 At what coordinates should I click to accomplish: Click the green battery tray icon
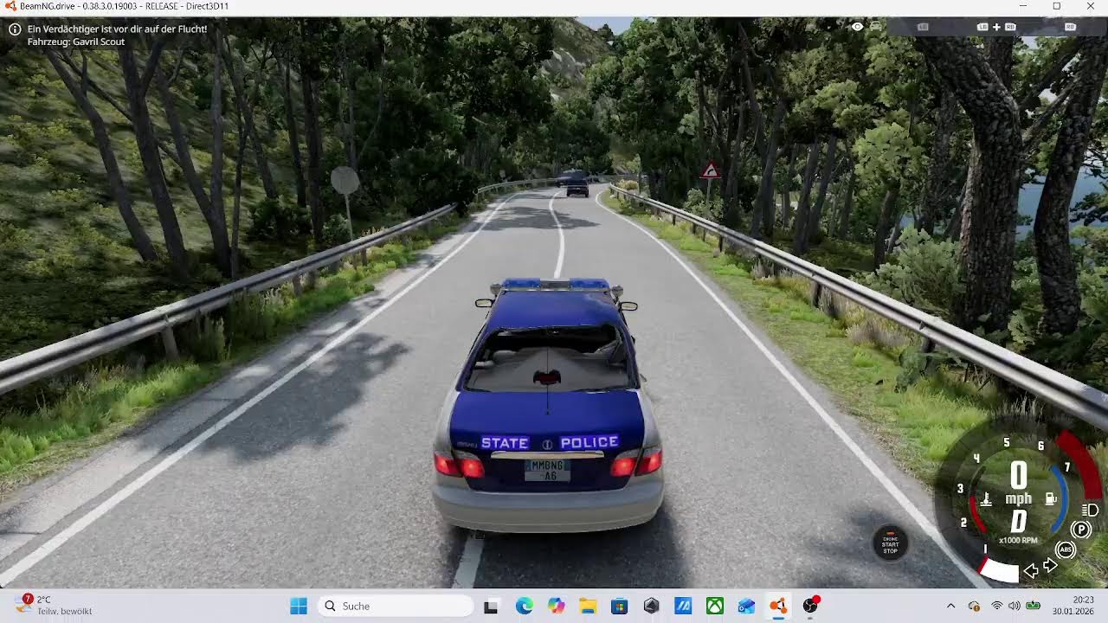[x=1034, y=606]
